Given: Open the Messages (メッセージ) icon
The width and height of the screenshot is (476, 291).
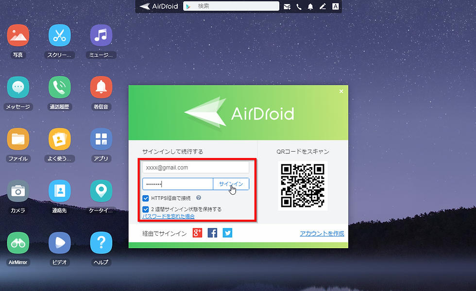Looking at the screenshot, I should (x=18, y=87).
